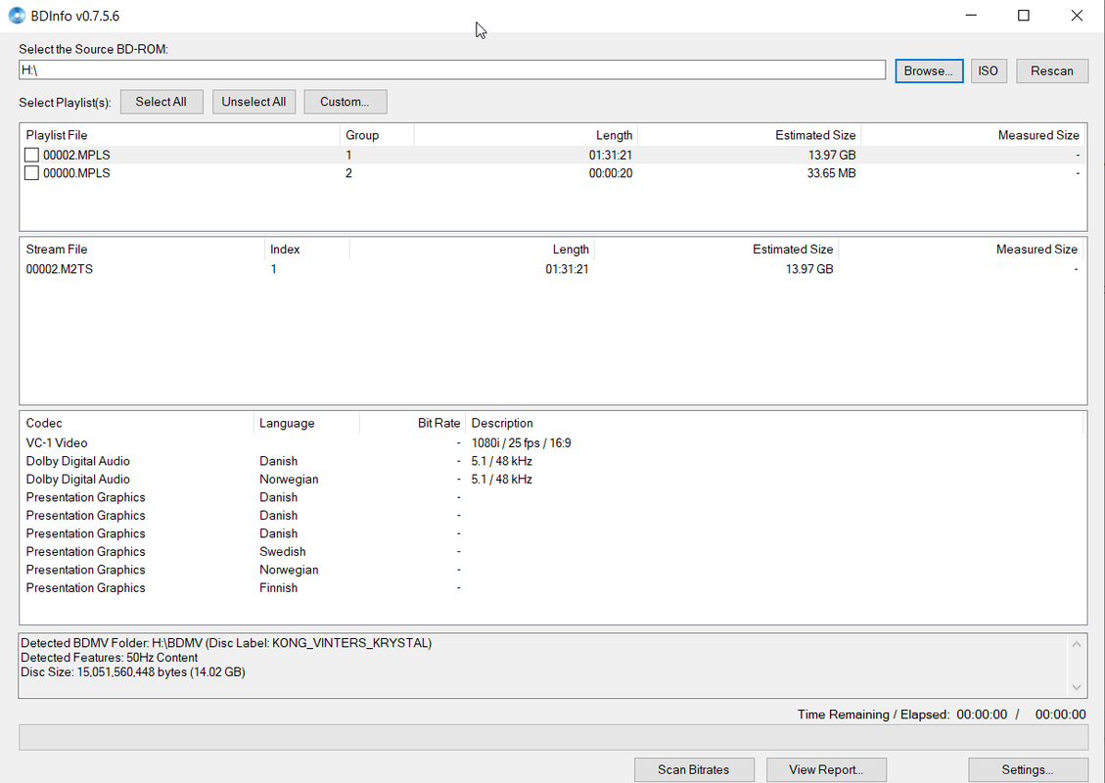Click the Browse... button
This screenshot has height=783, width=1105.
pyautogui.click(x=929, y=70)
